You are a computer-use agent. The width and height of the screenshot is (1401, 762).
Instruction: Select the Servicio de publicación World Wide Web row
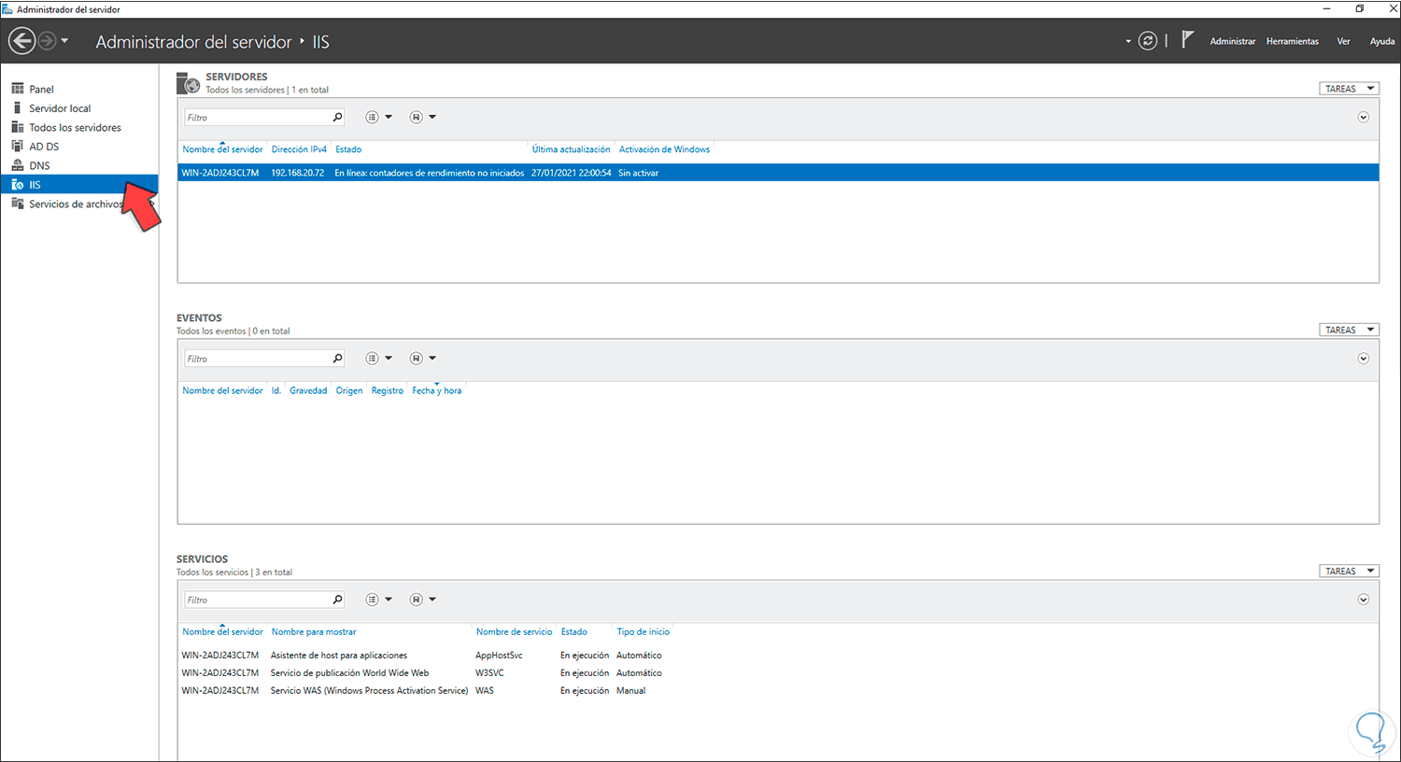coord(350,673)
